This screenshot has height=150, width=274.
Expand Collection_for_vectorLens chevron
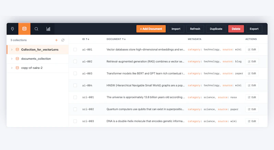[12, 50]
